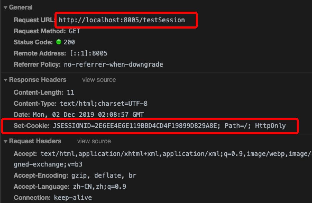
Task: Click view source beside Request Headers
Action: pyautogui.click(x=94, y=141)
